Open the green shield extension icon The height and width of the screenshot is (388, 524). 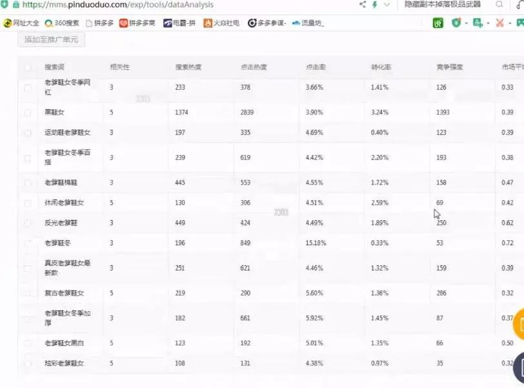click(x=456, y=23)
